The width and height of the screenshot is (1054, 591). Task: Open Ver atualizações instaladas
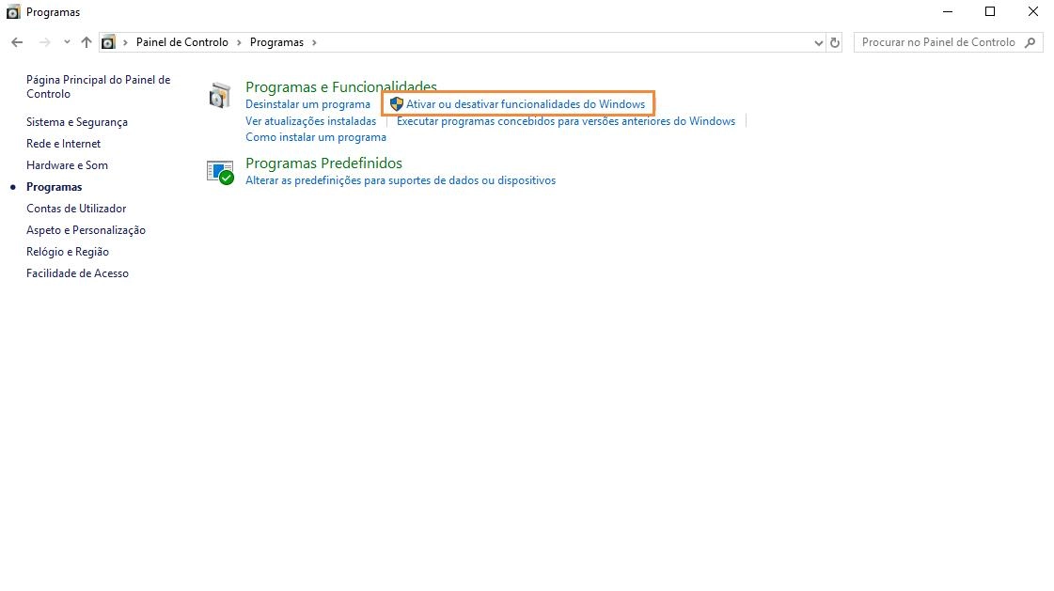[310, 121]
